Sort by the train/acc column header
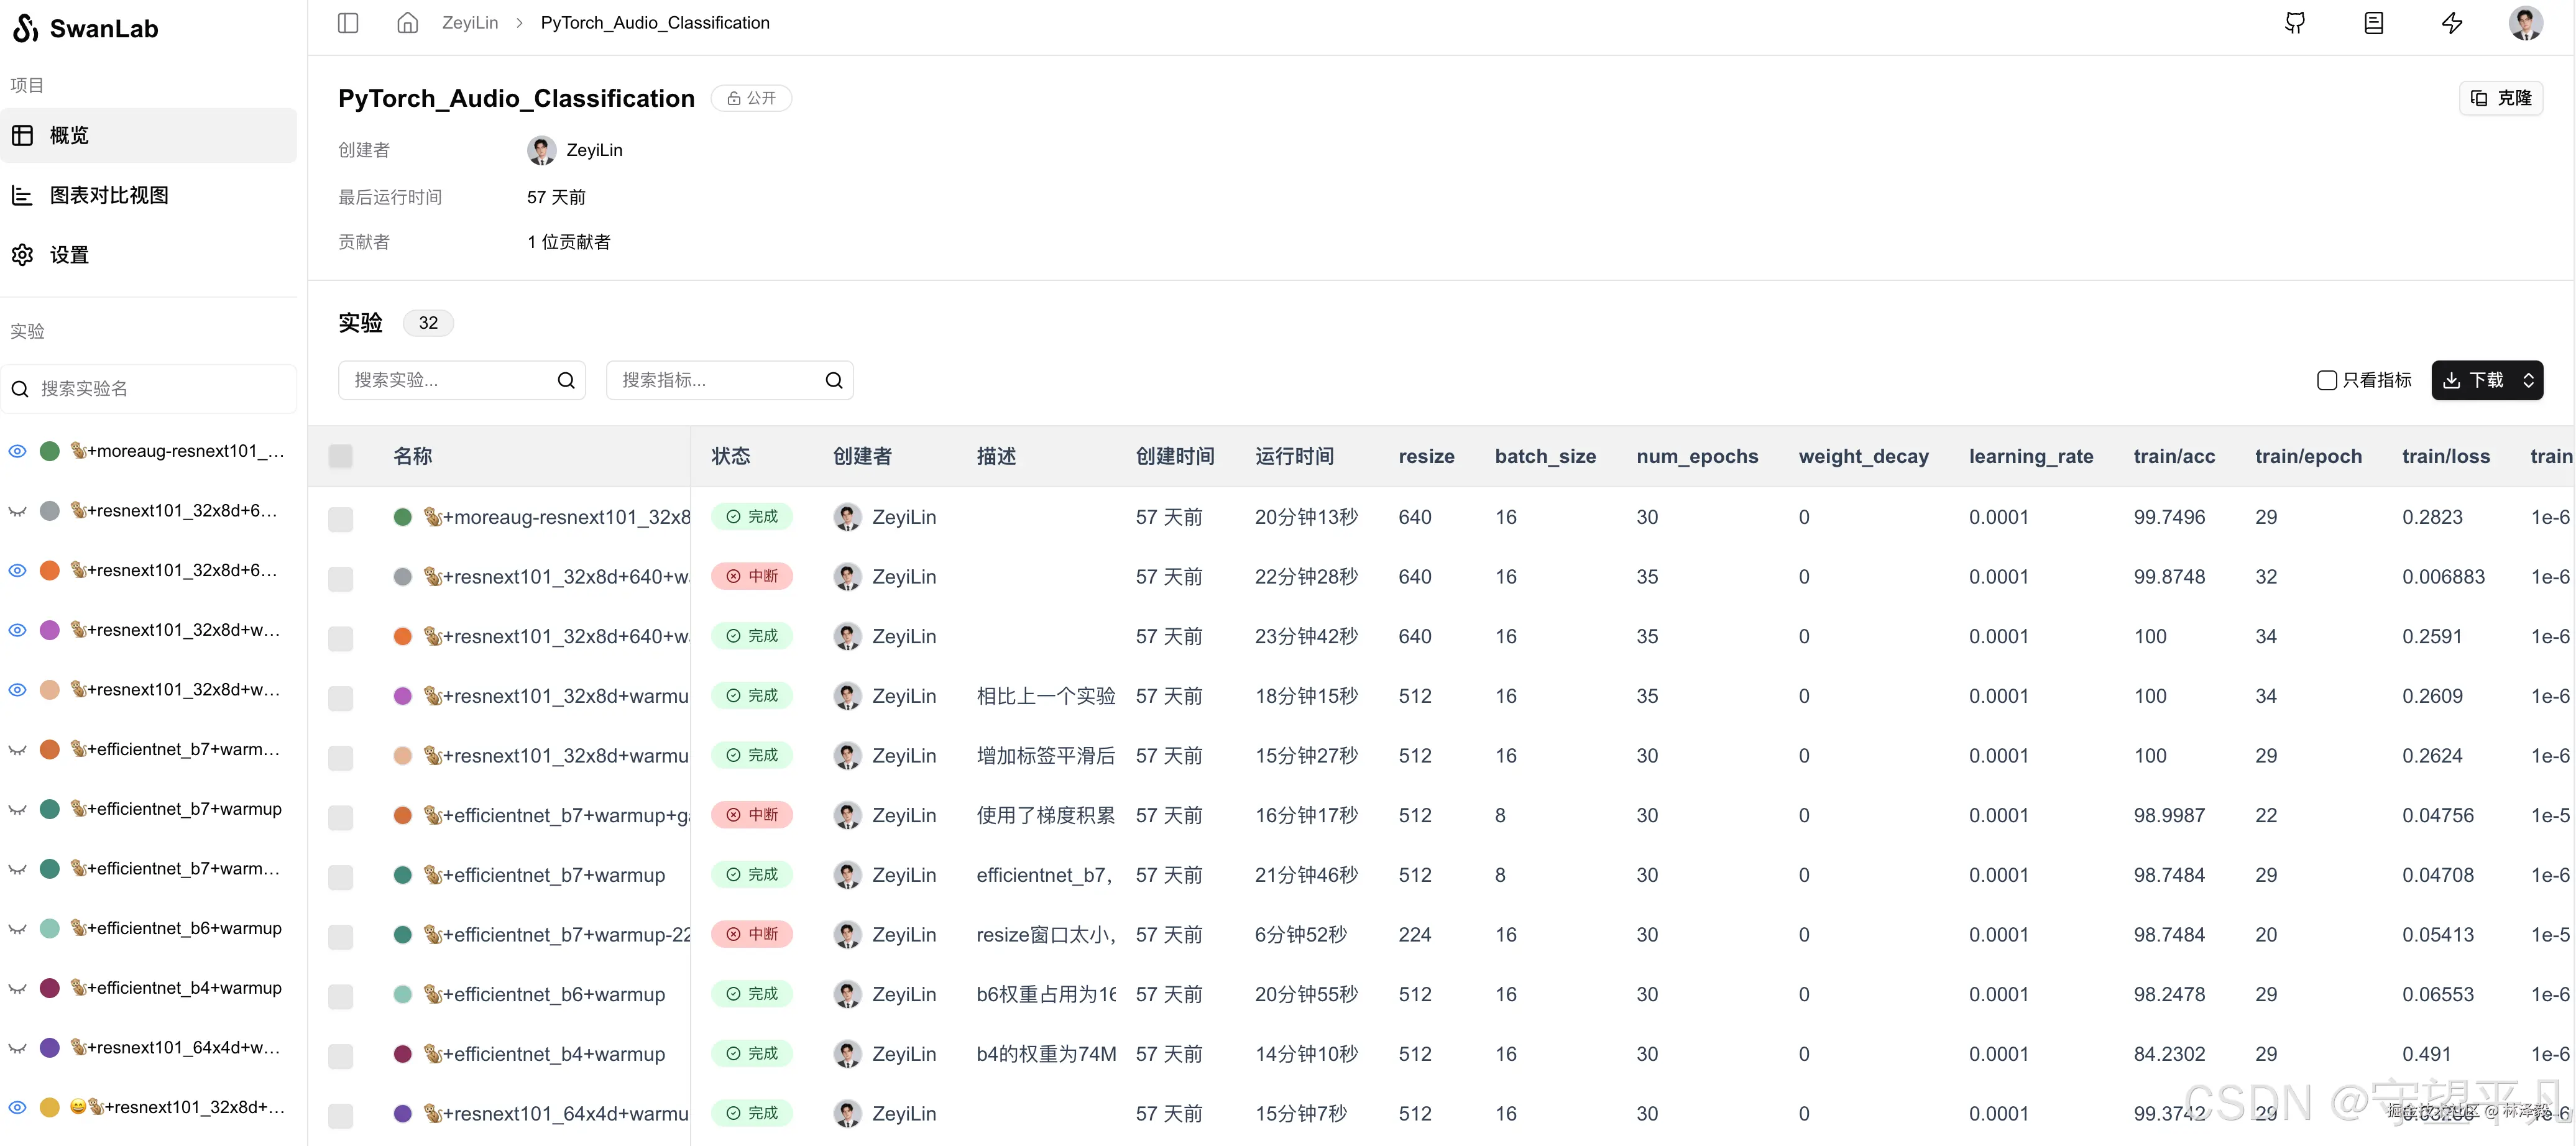 [x=2174, y=456]
